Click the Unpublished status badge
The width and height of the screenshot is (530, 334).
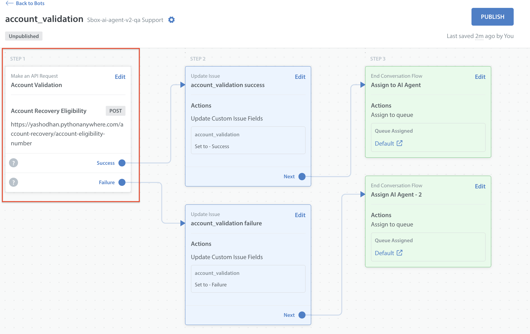(x=24, y=36)
